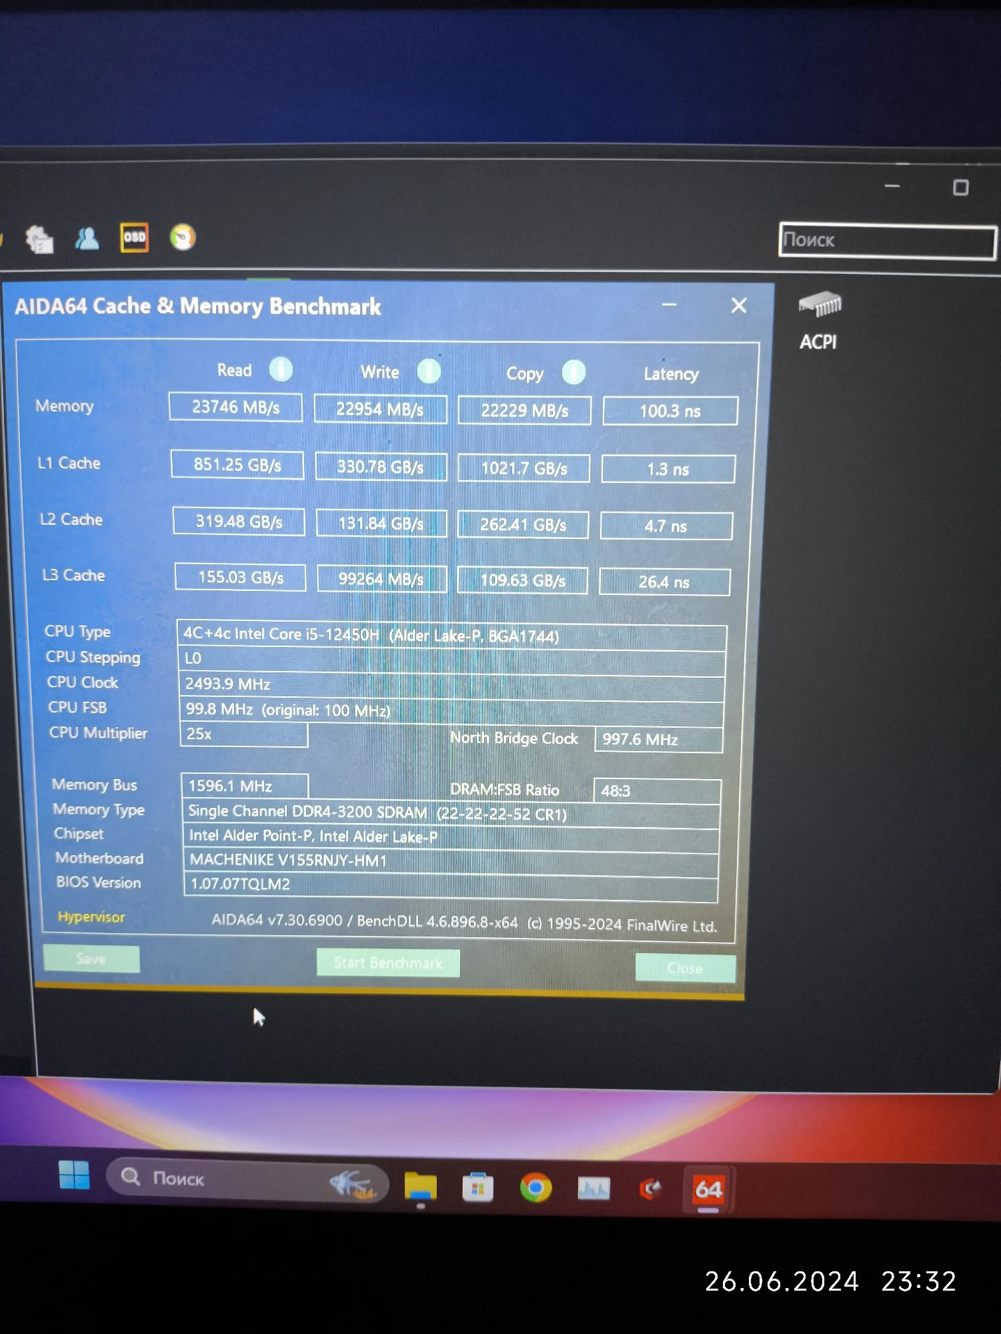Click the red app icon on the taskbar
1001x1334 pixels.
(x=650, y=1189)
